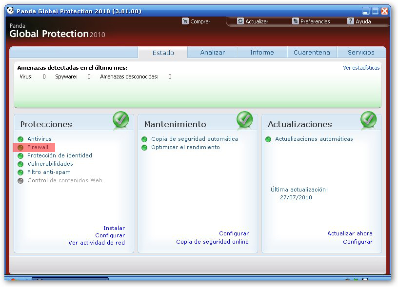Click the green check mark on Protecciones
Screen dimensions: 398x287
pos(121,119)
